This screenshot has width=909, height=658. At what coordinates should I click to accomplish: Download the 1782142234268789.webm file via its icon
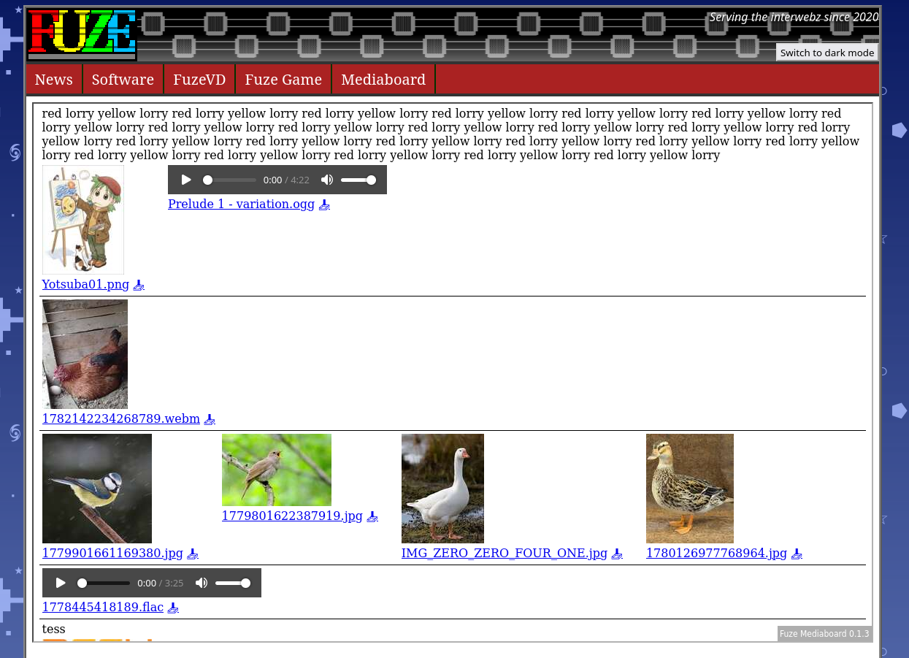(210, 420)
